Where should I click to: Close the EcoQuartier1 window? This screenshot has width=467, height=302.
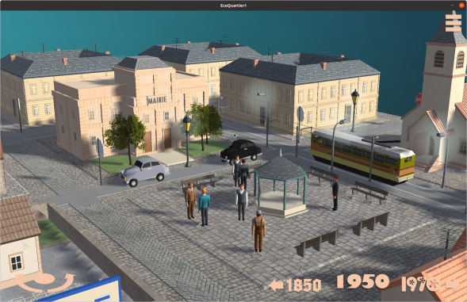click(x=461, y=6)
